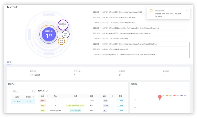Click the open ports count value 10
Viewport: 197px width, 118px height.
coord(120,75)
